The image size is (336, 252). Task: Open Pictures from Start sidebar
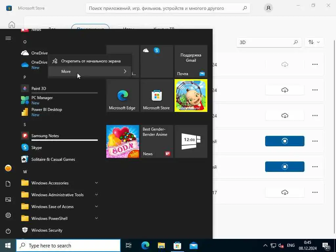[x=8, y=199]
